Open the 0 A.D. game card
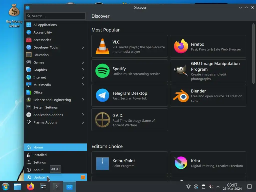Screen dimensions: 256x192 pos(130,120)
